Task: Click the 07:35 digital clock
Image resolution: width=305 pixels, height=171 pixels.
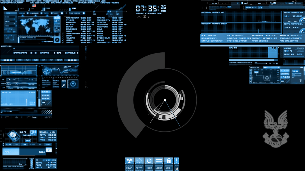Action: pos(151,9)
